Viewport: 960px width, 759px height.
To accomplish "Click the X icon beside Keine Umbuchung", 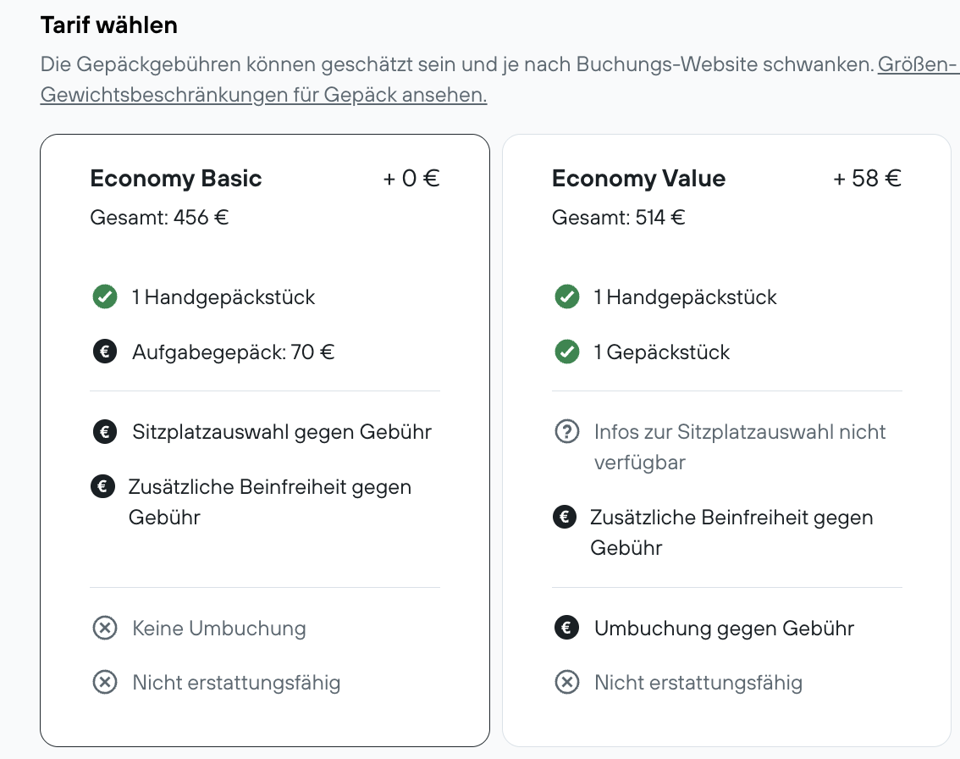I will [x=105, y=629].
